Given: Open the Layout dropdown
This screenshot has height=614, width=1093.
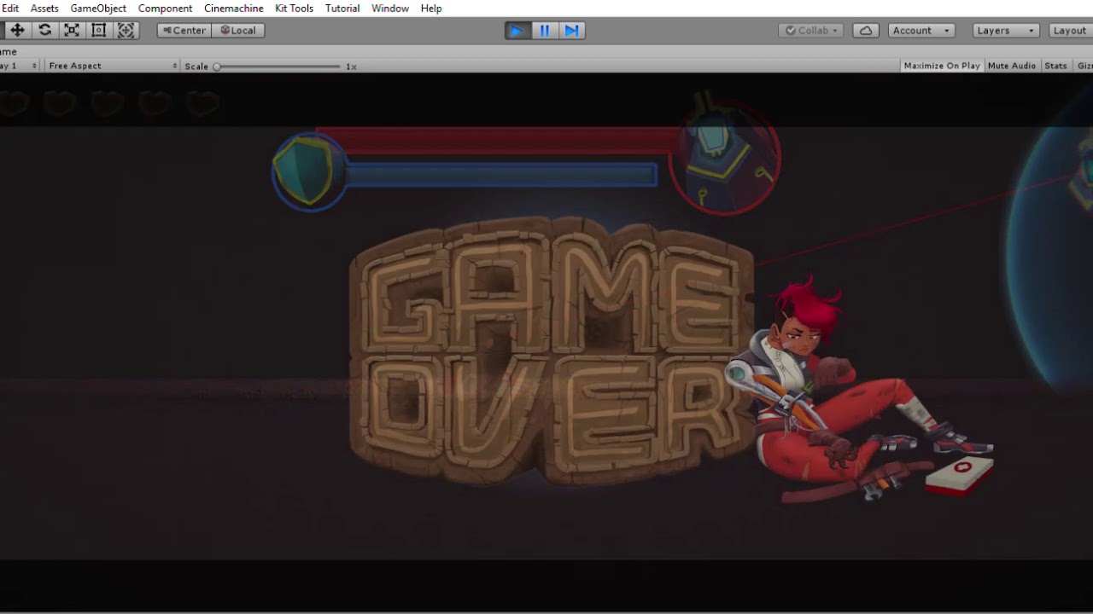Looking at the screenshot, I should point(1071,30).
